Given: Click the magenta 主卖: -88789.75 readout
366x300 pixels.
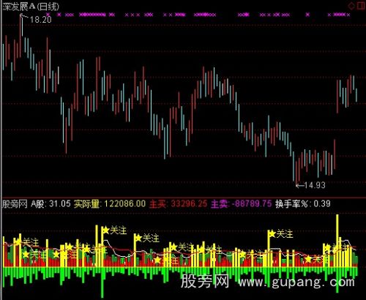Looking at the screenshot, I should click(x=242, y=203).
